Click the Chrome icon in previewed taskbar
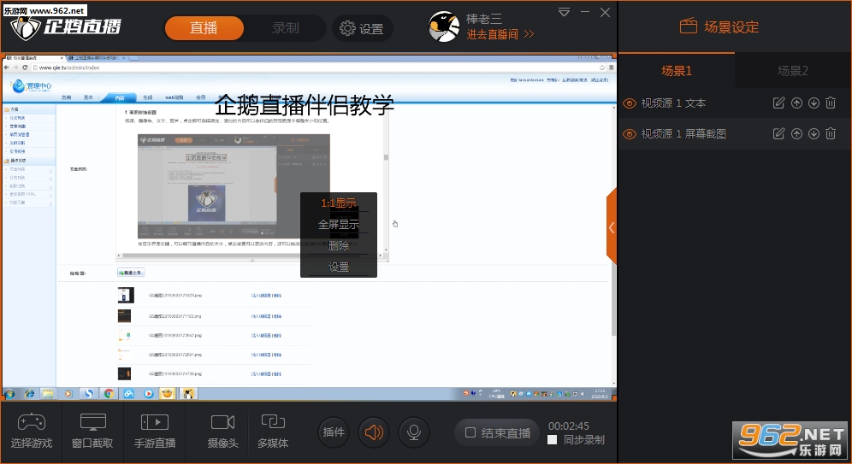The width and height of the screenshot is (852, 464). click(109, 393)
